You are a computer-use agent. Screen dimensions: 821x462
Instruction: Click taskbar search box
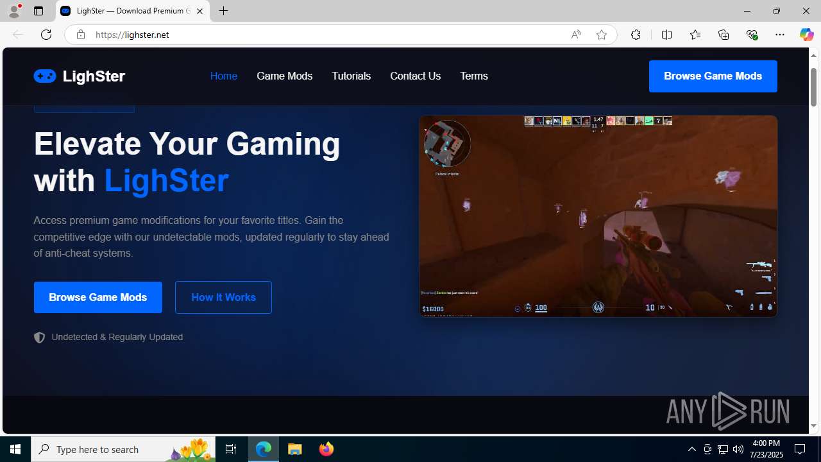pos(123,449)
